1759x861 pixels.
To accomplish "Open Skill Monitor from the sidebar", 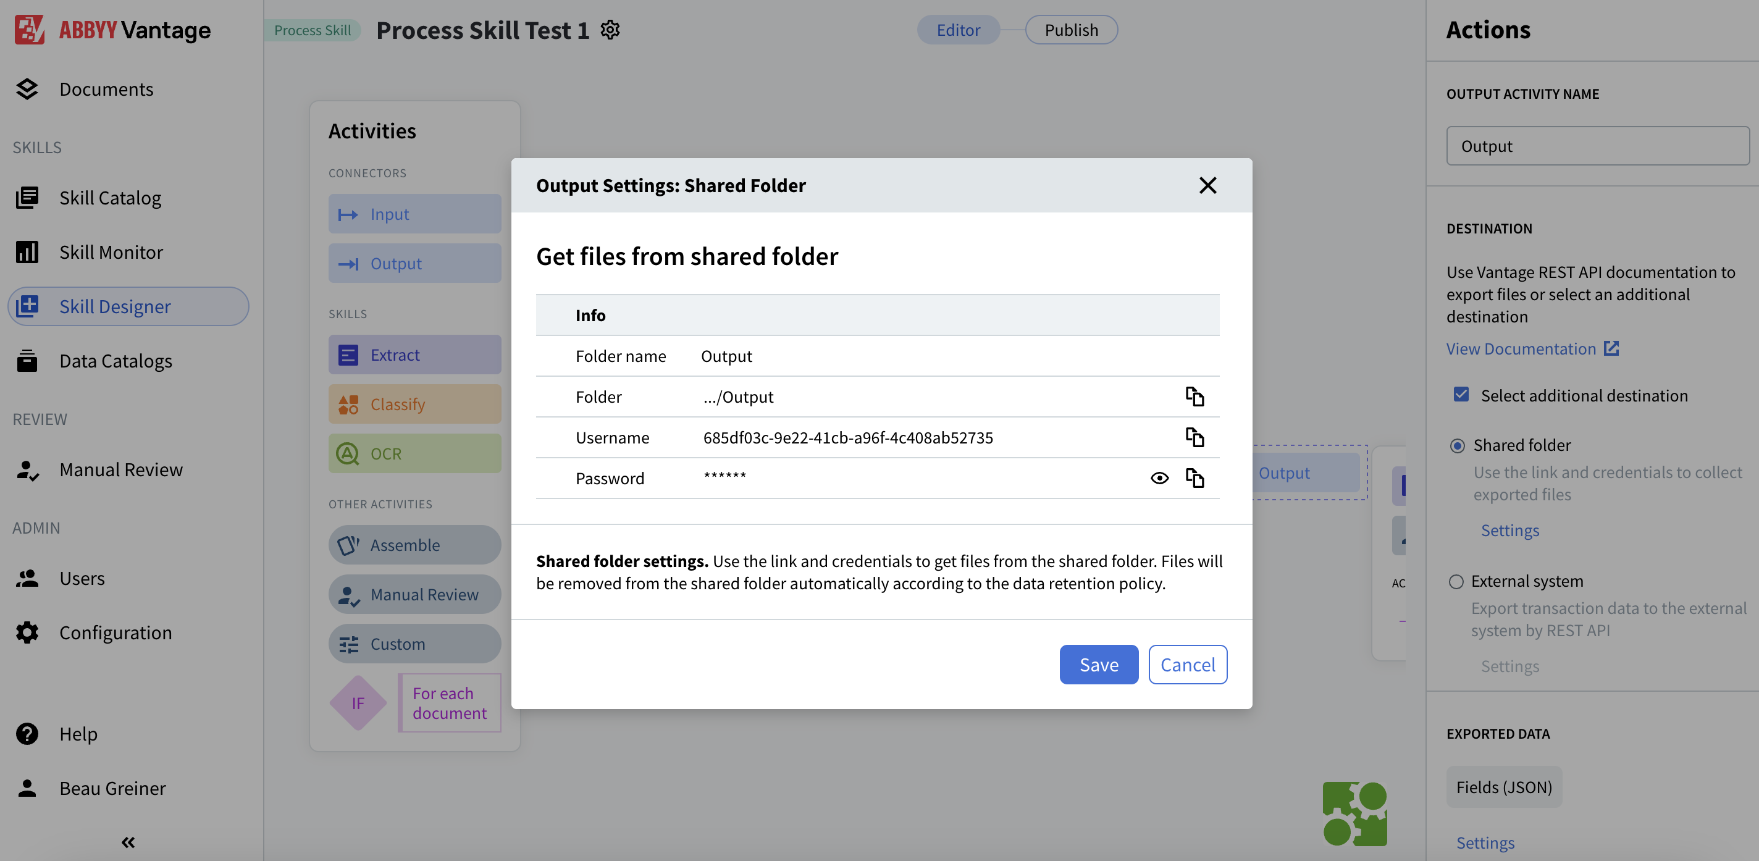I will (111, 251).
